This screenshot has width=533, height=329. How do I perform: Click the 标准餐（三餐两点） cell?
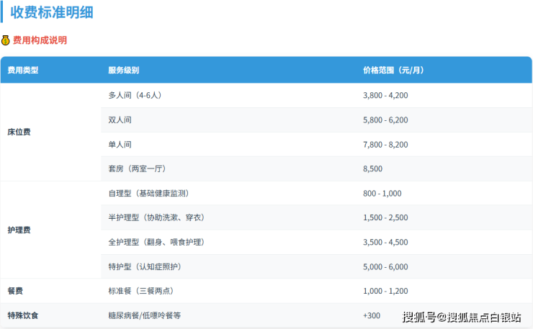point(140,291)
